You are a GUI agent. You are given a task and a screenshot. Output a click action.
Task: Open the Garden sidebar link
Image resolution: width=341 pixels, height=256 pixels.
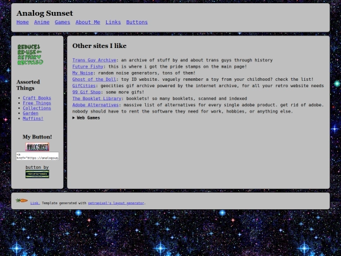[30, 113]
